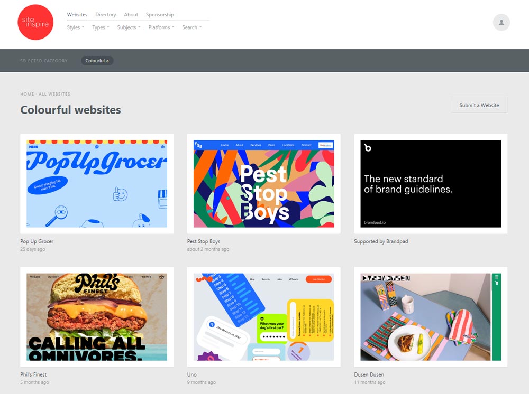Viewport: 529px width, 394px height.
Task: Expand the Platforms dropdown
Action: point(161,27)
